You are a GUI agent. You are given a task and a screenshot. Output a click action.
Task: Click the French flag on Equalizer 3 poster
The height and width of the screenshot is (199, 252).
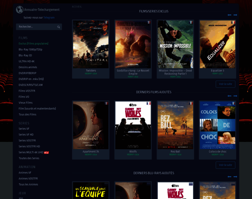tap(233, 22)
